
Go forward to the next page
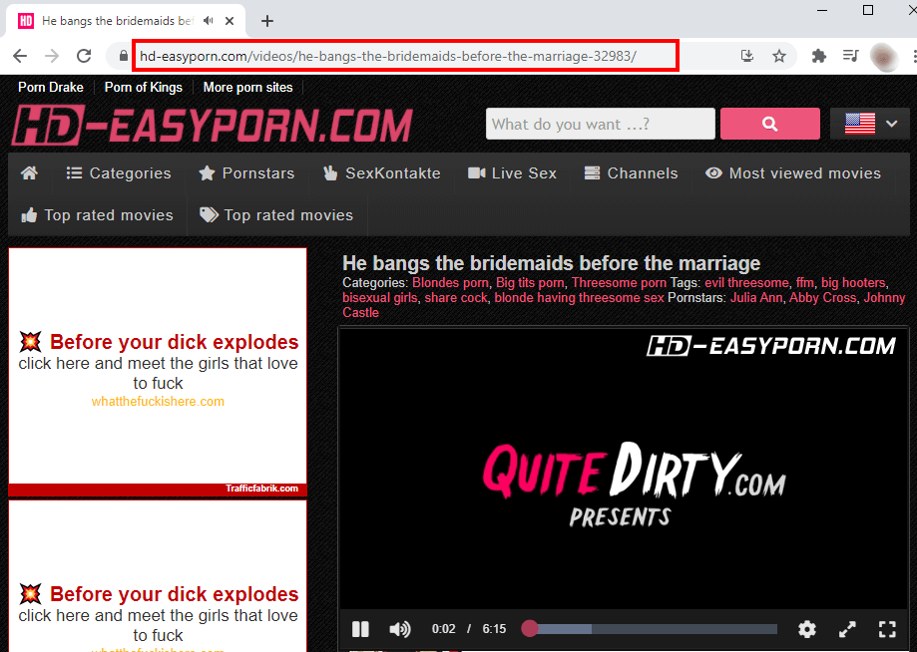(x=52, y=56)
